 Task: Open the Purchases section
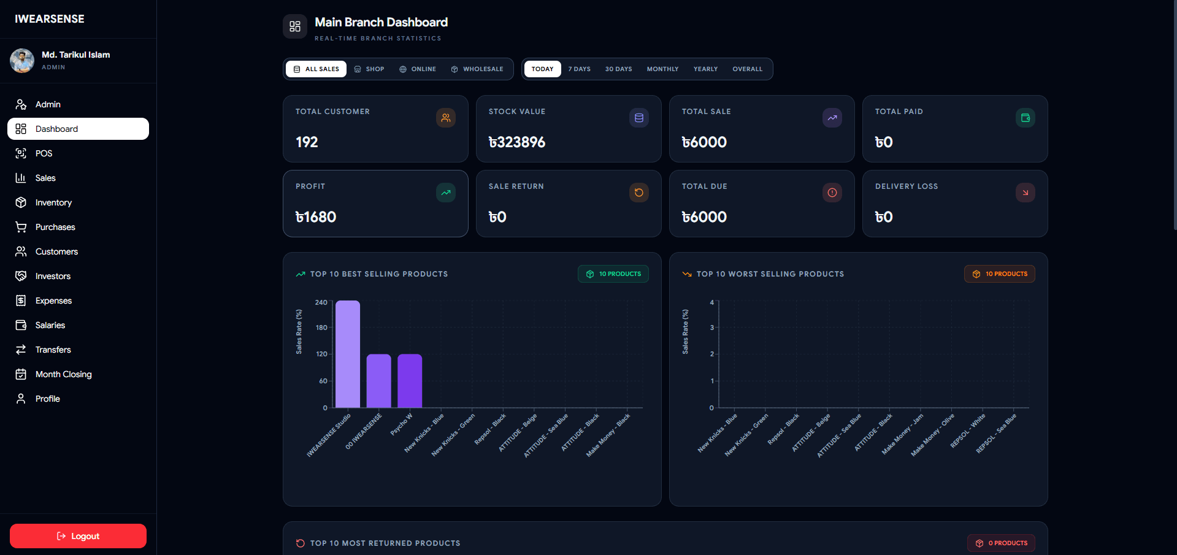(x=78, y=227)
